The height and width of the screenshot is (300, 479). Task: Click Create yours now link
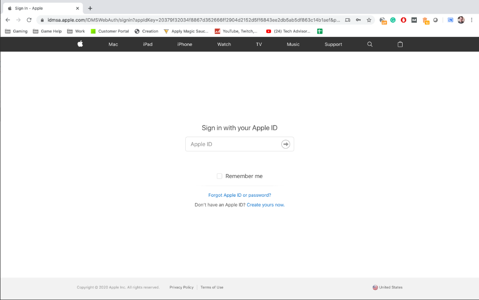click(265, 205)
